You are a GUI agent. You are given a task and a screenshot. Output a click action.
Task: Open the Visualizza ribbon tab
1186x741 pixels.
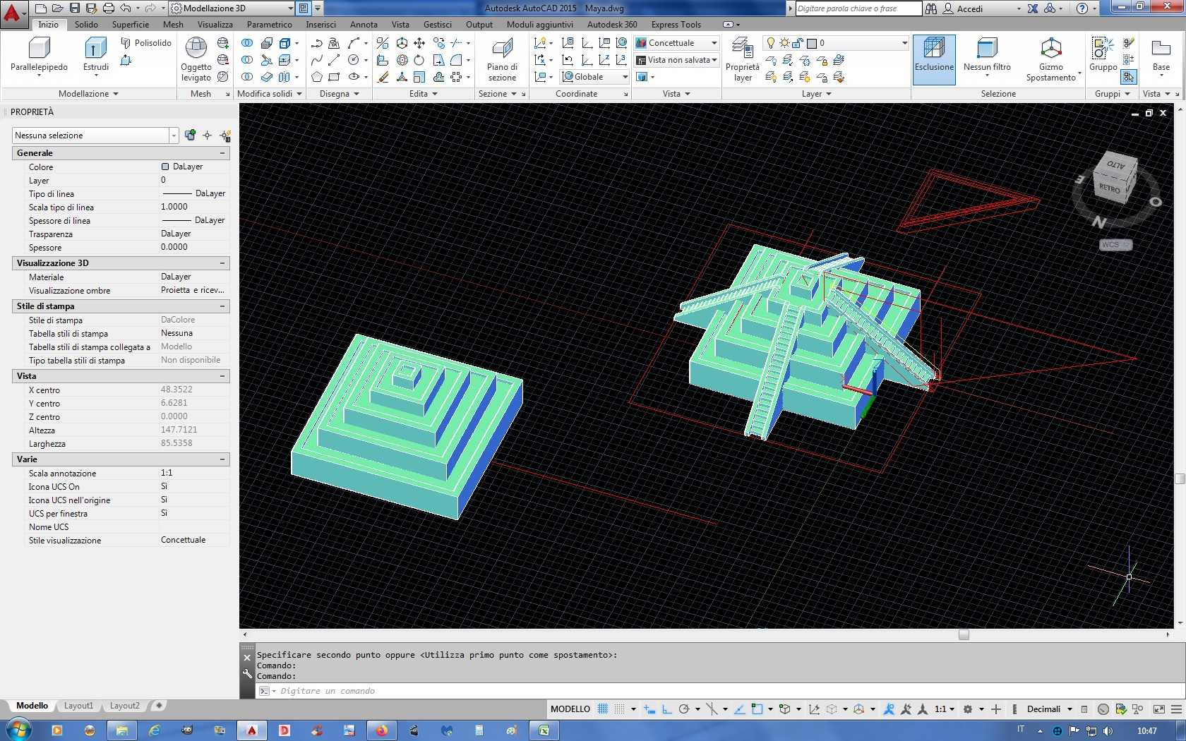coord(215,25)
